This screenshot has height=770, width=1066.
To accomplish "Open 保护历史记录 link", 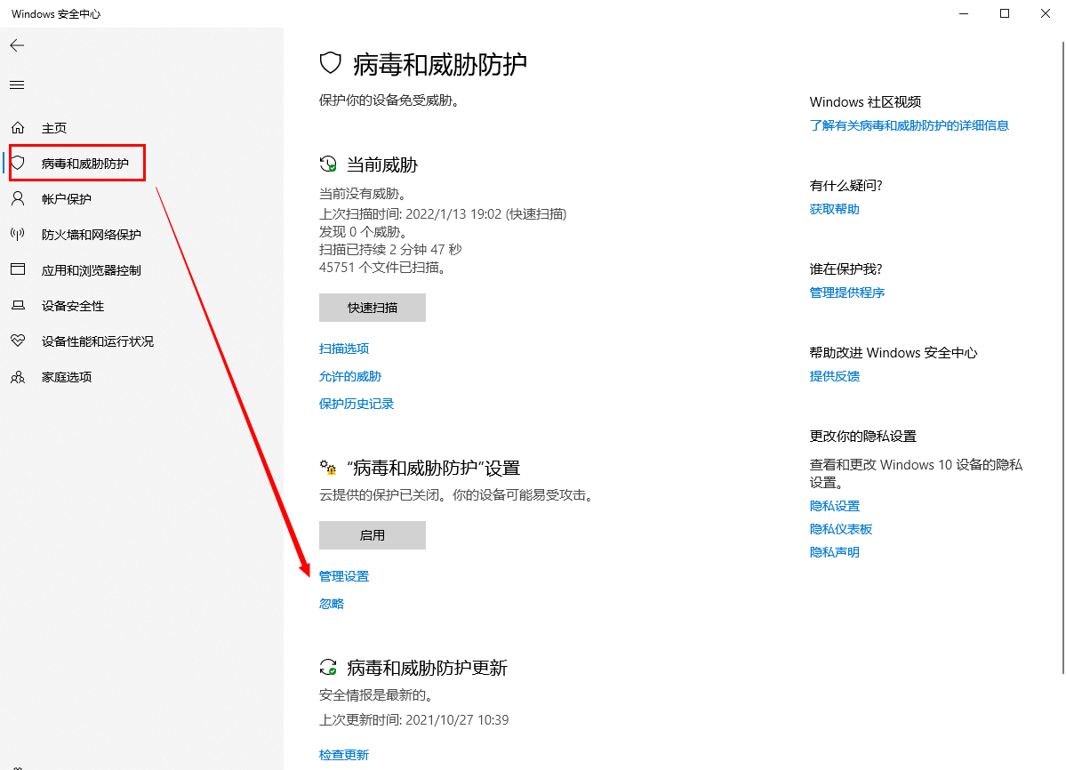I will tap(357, 404).
